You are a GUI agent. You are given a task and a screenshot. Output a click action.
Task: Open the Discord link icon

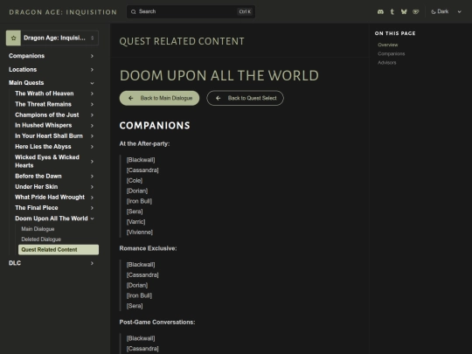(380, 11)
